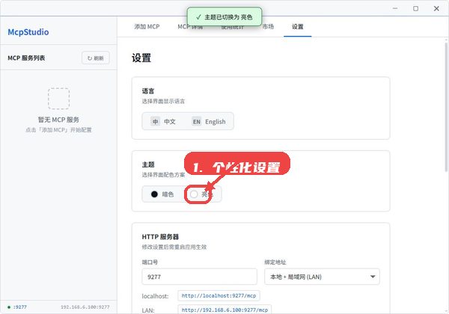Viewport: 449px width, 314px height.
Task: Select the 暗色 dark theme option
Action: click(x=162, y=194)
